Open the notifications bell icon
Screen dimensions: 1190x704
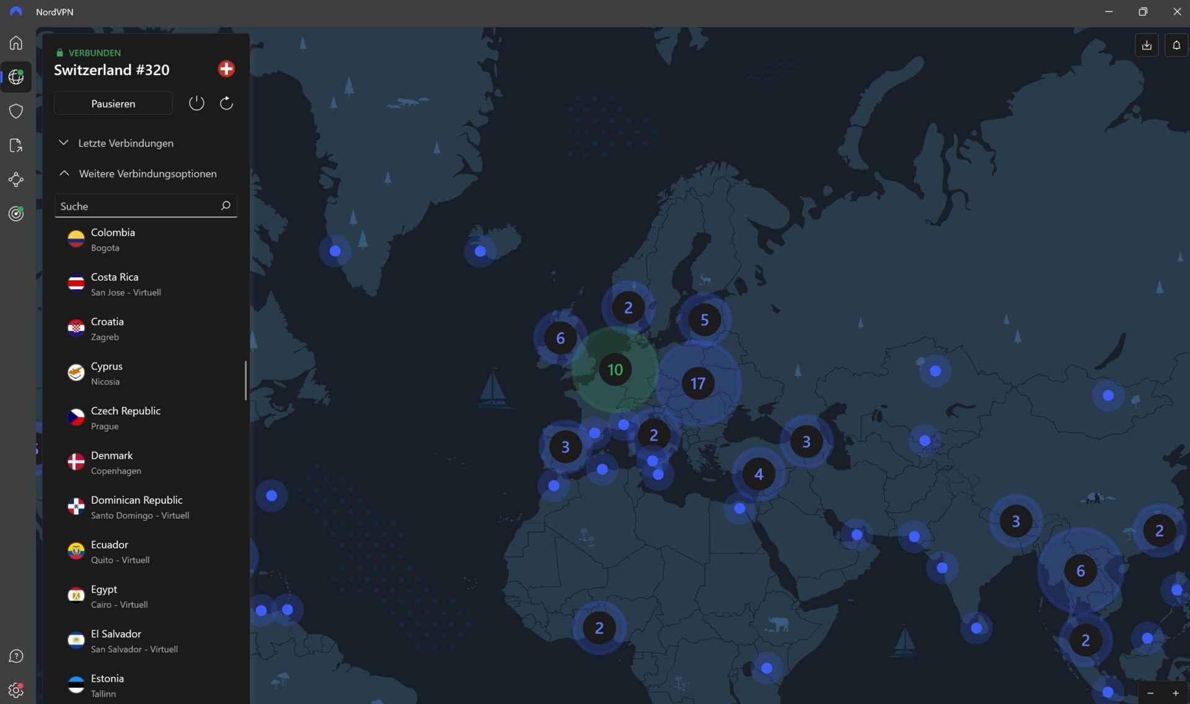[x=1176, y=45]
